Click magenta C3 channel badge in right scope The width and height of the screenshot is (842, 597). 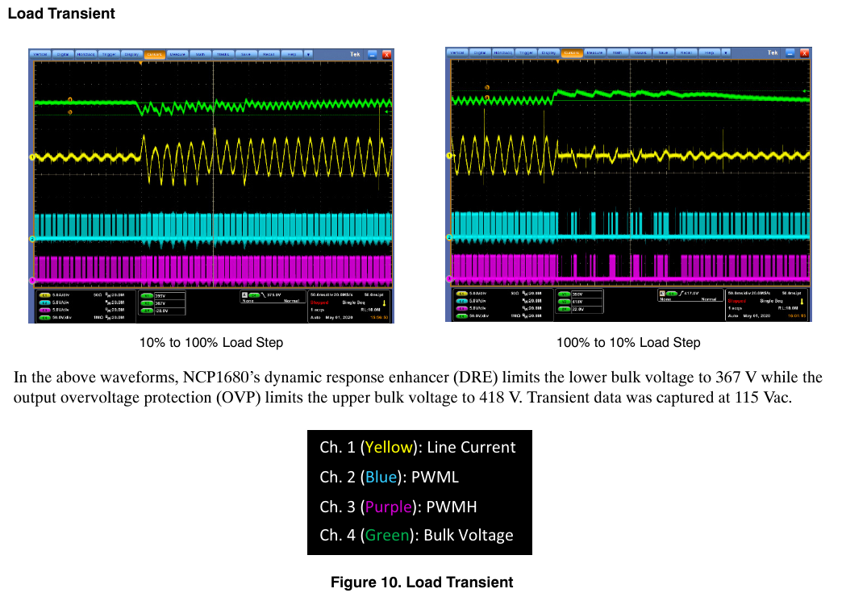pyautogui.click(x=462, y=308)
